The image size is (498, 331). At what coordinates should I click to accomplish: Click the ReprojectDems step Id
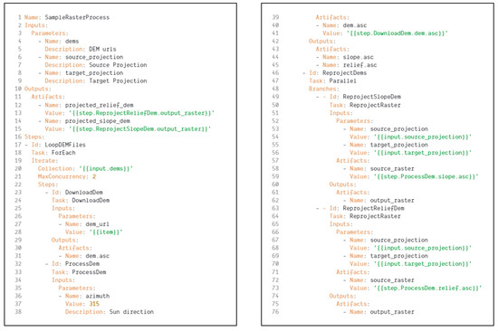(345, 73)
